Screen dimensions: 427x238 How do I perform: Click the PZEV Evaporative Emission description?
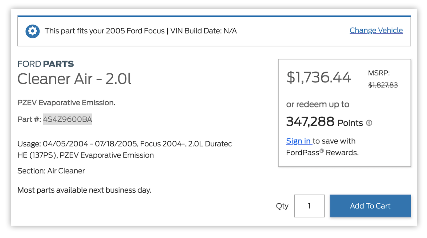coord(66,103)
